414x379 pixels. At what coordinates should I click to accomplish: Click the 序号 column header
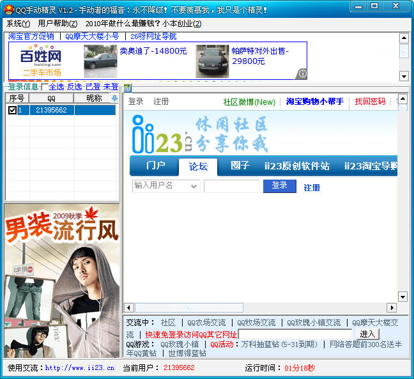click(17, 98)
